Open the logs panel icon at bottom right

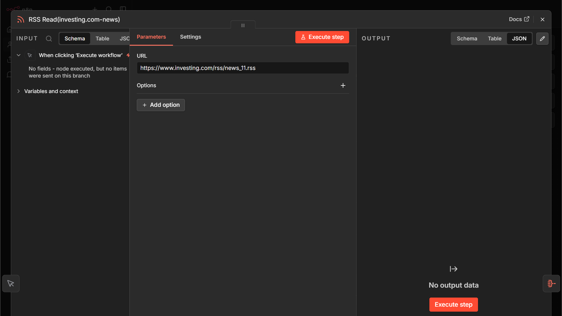click(x=551, y=284)
